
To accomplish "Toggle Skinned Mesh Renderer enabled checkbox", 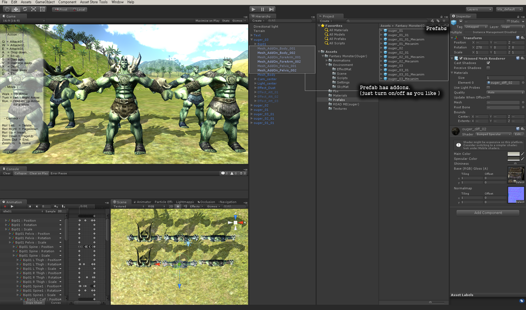I will coord(461,58).
